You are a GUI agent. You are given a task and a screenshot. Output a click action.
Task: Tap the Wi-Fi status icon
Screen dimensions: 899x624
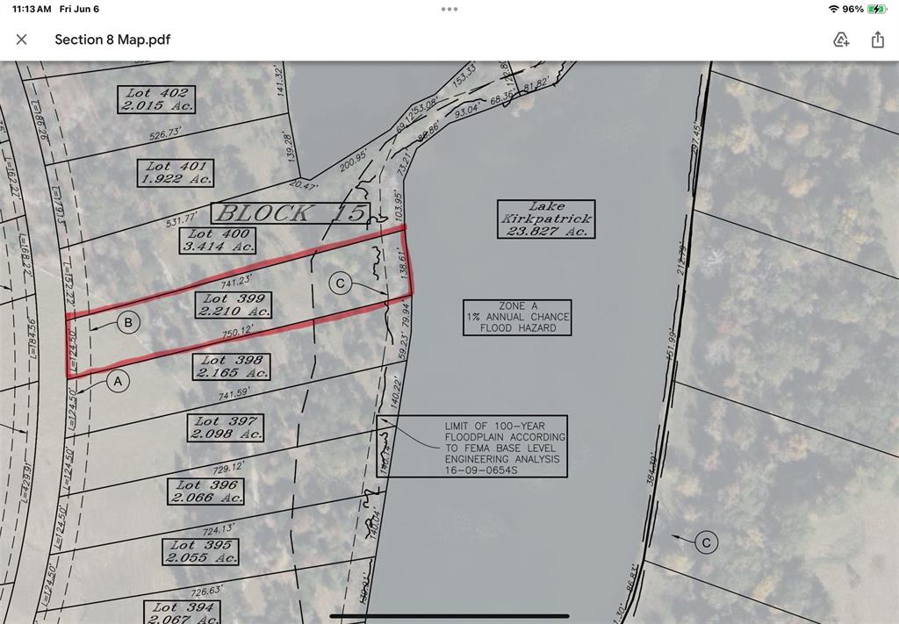coord(832,9)
